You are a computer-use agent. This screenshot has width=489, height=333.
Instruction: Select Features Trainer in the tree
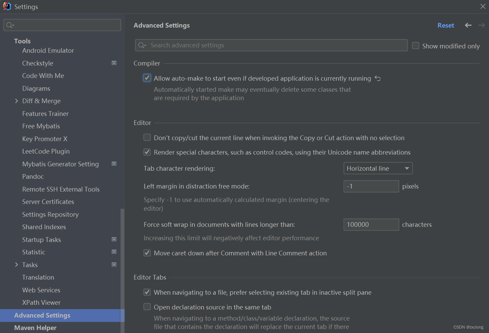(45, 114)
